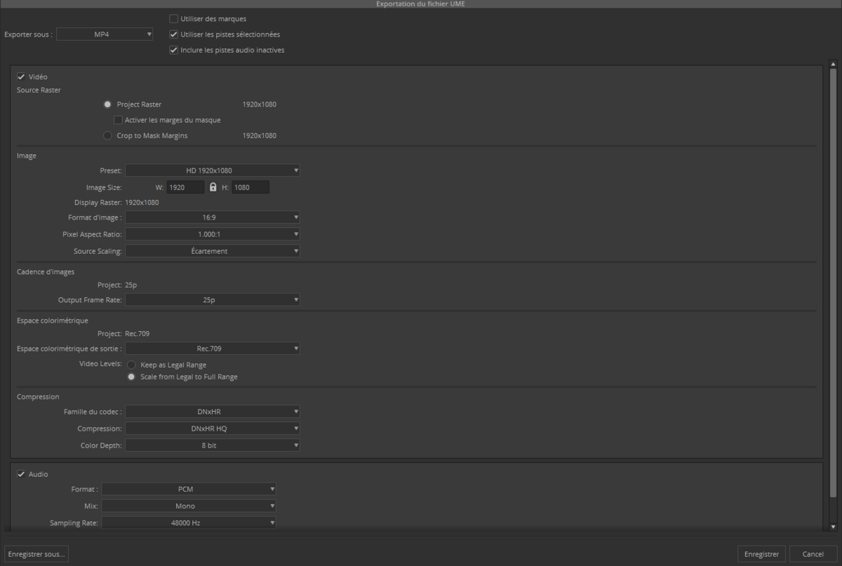Select the Project Raster radio button
Screen dimensions: 842x566
(x=107, y=105)
